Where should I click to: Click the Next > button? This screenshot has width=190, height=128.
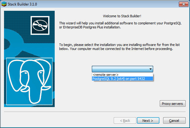tap(148, 121)
